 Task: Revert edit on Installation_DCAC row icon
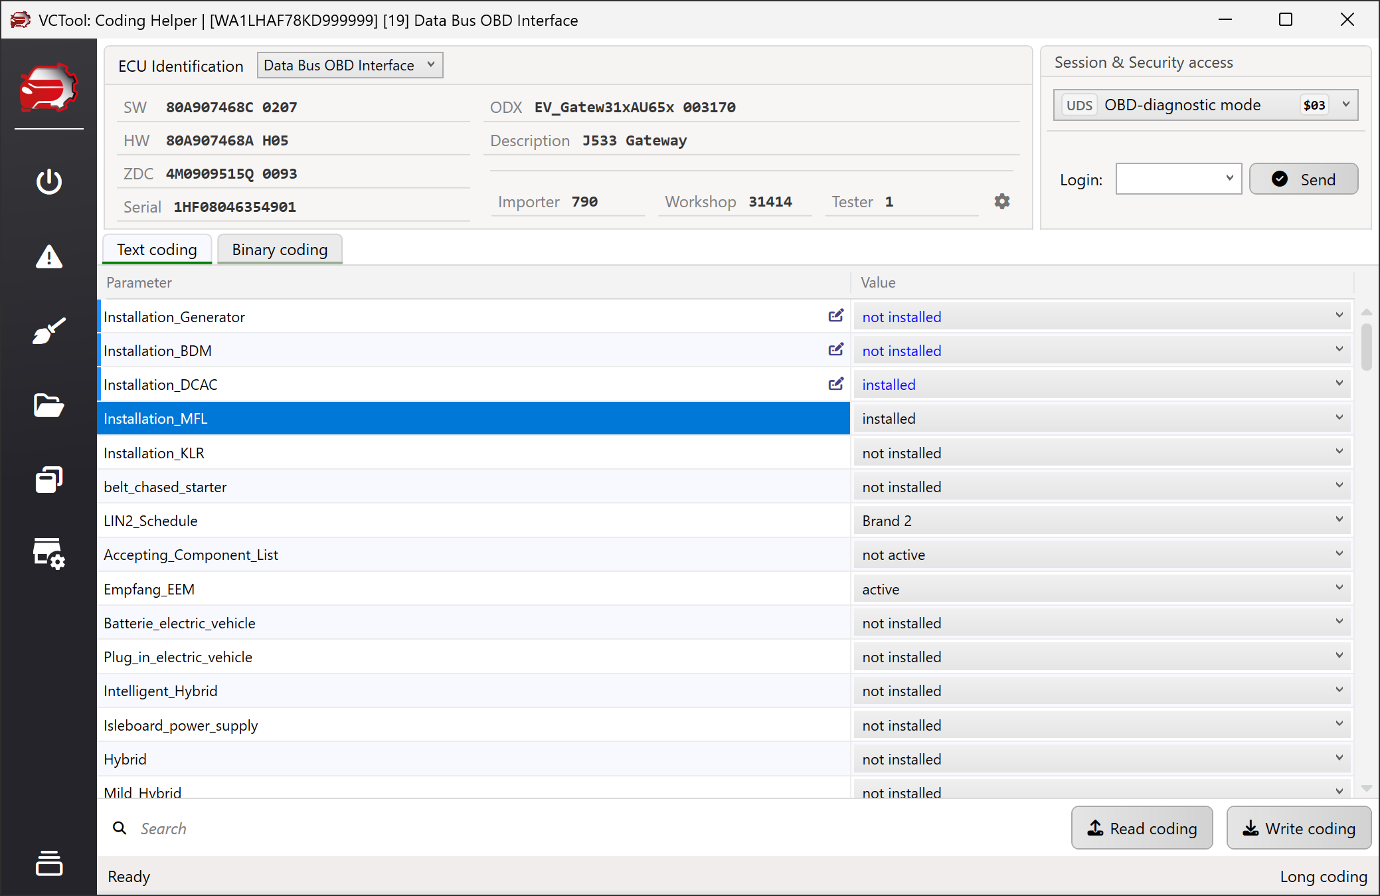835,384
